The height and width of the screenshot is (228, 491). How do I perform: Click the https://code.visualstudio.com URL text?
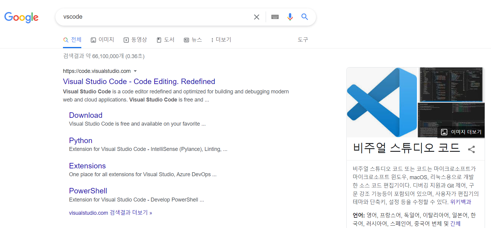tap(97, 71)
